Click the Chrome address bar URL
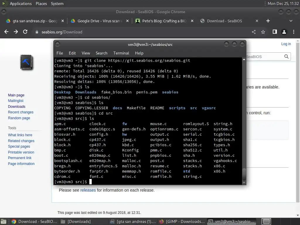Screen dimensions: 300x225 pyautogui.click(x=62, y=32)
